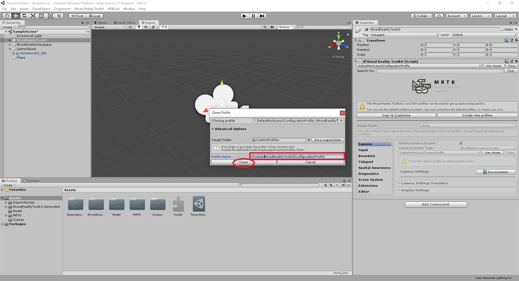519x281 pixels.
Task: Toggle 2D view mode in the Scene
Action: point(130,27)
